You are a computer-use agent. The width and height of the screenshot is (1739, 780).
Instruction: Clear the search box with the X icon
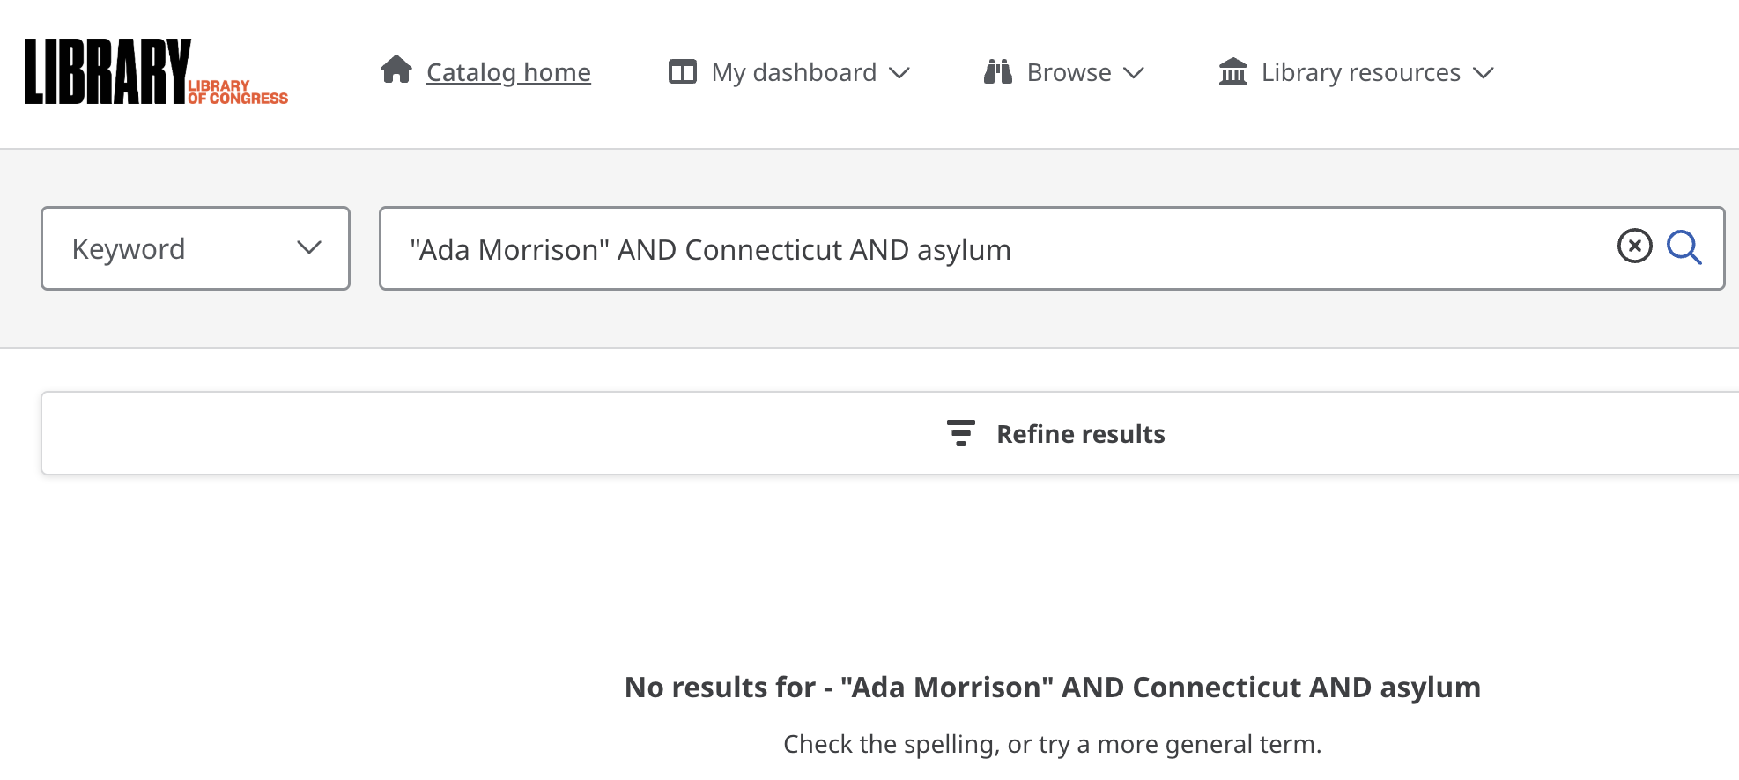click(1634, 247)
